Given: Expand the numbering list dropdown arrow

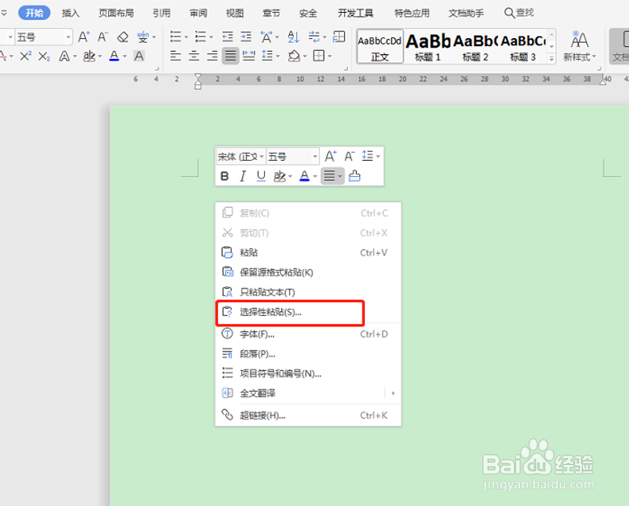Looking at the screenshot, I should pos(211,37).
